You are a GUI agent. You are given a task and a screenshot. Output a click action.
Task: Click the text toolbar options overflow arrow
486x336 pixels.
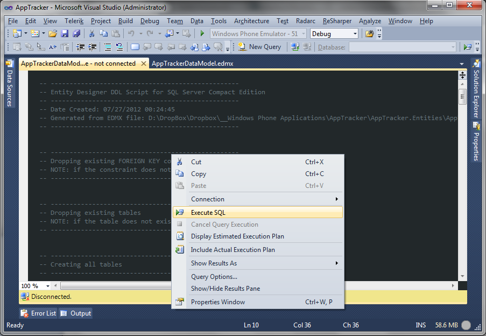228,48
